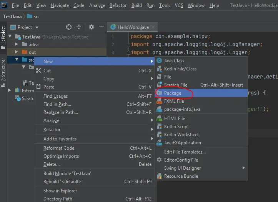This screenshot has height=202, width=278.
Task: Click the package-info.java icon
Action: [x=160, y=109]
